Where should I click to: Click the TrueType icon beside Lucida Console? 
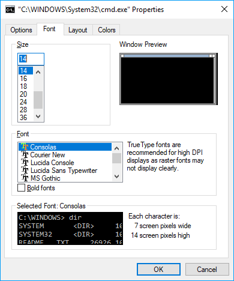[25, 163]
